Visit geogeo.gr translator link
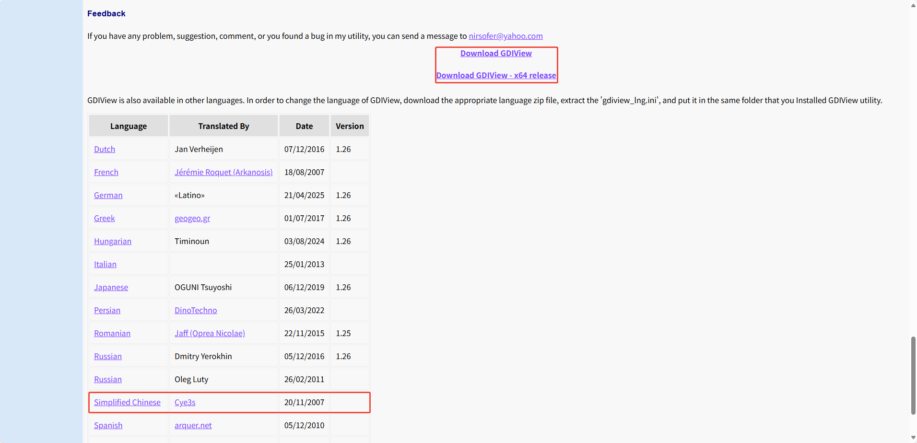Viewport: 917px width, 443px height. (x=192, y=218)
